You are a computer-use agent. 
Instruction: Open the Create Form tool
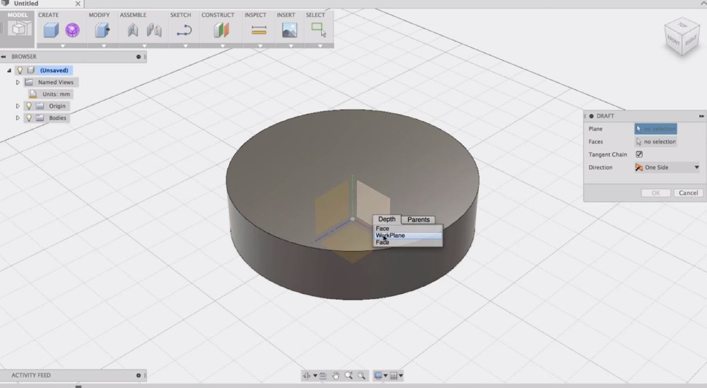point(72,31)
